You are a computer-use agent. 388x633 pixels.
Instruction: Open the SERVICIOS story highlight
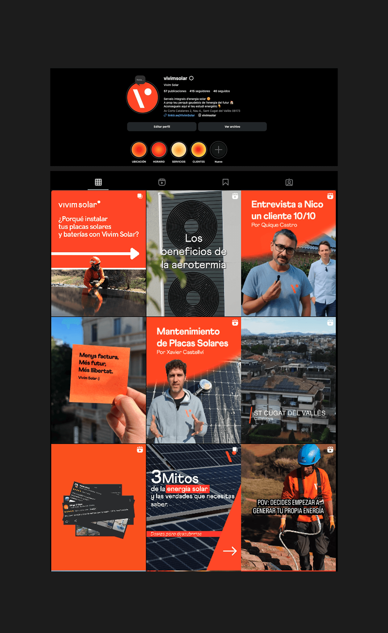click(x=179, y=150)
